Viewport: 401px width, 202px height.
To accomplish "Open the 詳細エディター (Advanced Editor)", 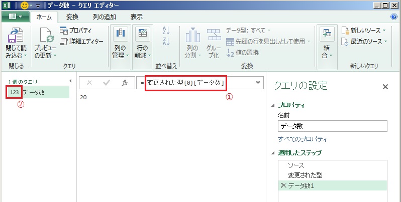I will pyautogui.click(x=81, y=41).
